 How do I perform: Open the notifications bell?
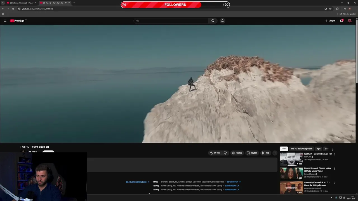click(x=341, y=21)
